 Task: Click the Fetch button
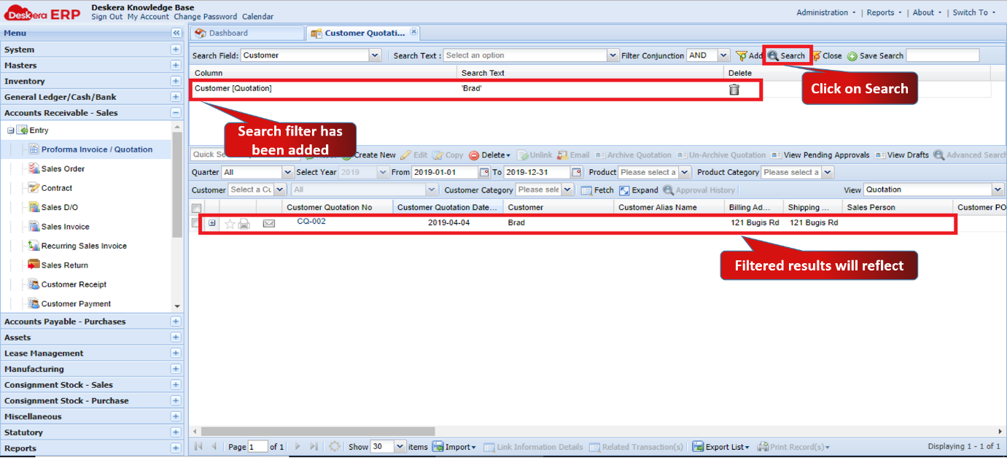click(x=597, y=190)
